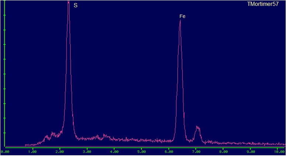Screen dimensions: 286x156
Task: Click the 0.00 energy axis label
Action: (5, 152)
